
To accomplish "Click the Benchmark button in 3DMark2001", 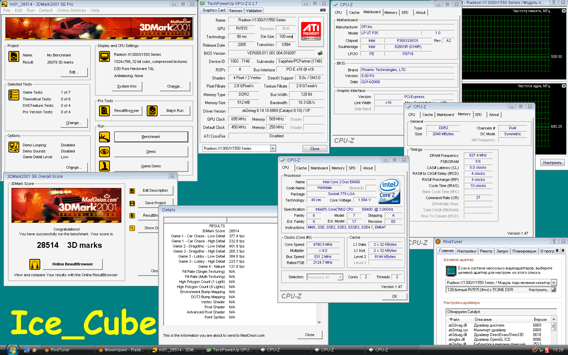I will (151, 137).
